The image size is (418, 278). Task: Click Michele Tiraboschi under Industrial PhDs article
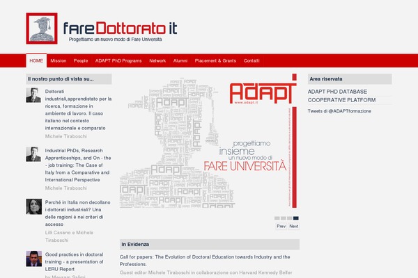66,188
